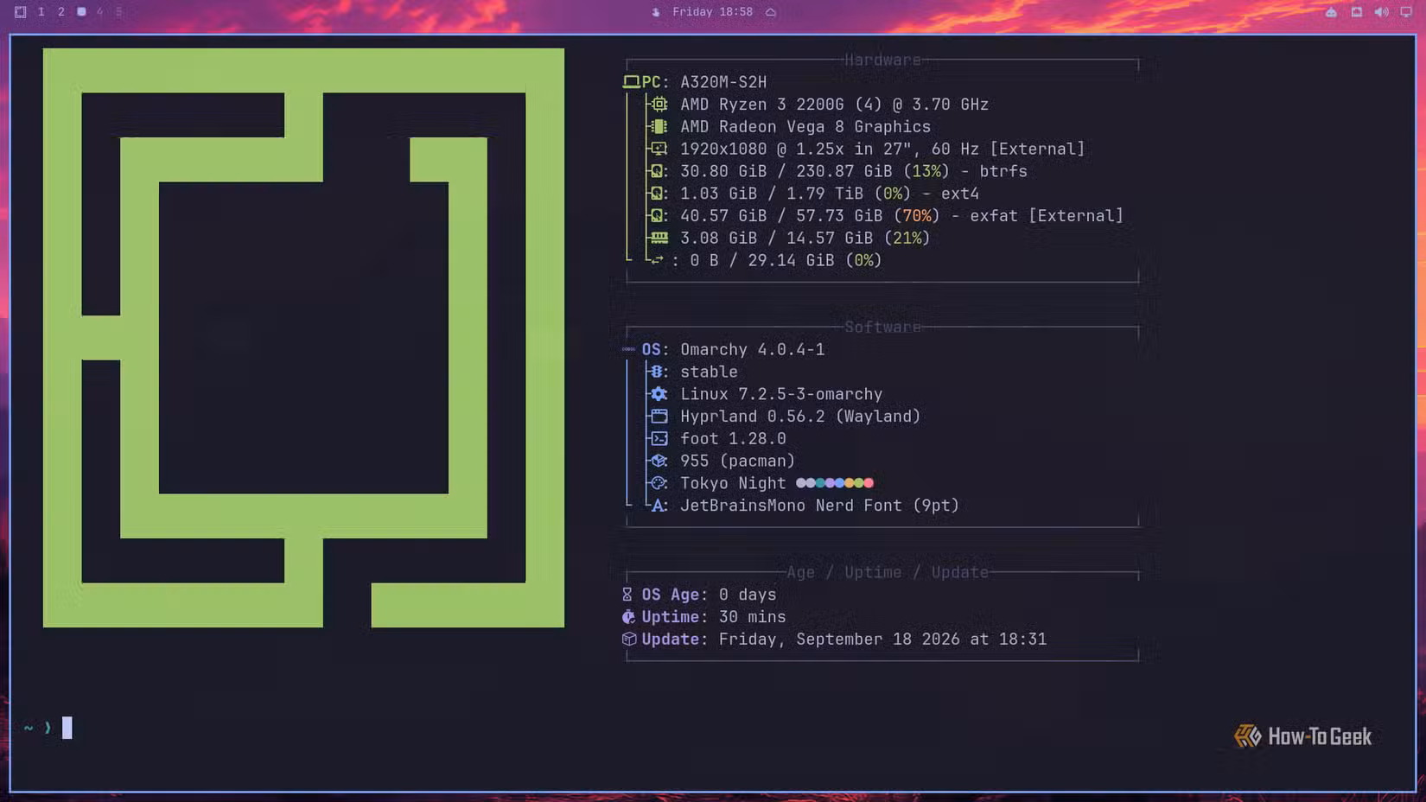Click the font icon beside JetBrainsMono
The width and height of the screenshot is (1426, 802).
click(659, 506)
